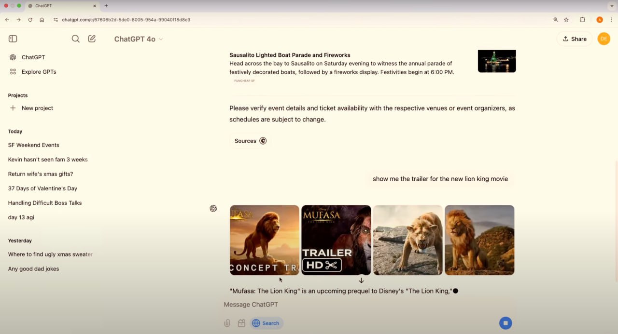Screen dimensions: 618x334
Task: Open the Explore GPTs grid icon
Action: [13, 72]
